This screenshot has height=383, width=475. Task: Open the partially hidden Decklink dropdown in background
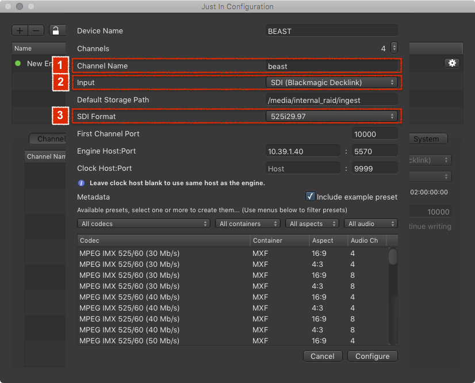(430, 160)
